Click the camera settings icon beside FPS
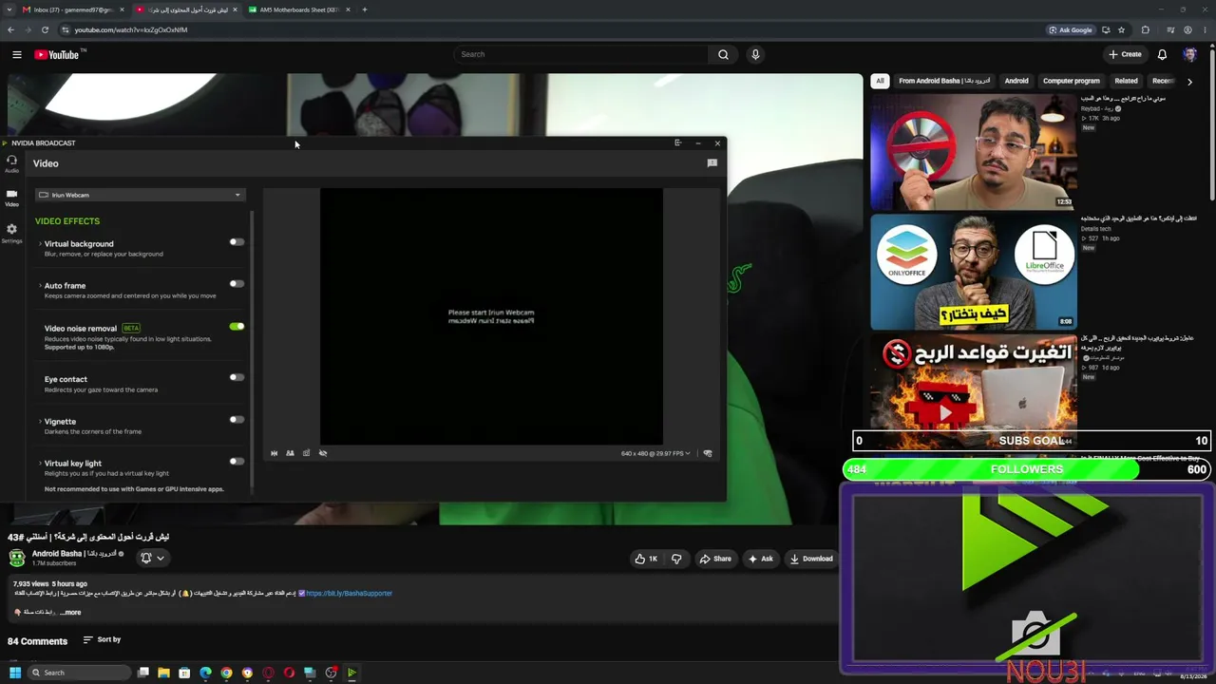Screen dimensions: 1216x684 [707, 453]
